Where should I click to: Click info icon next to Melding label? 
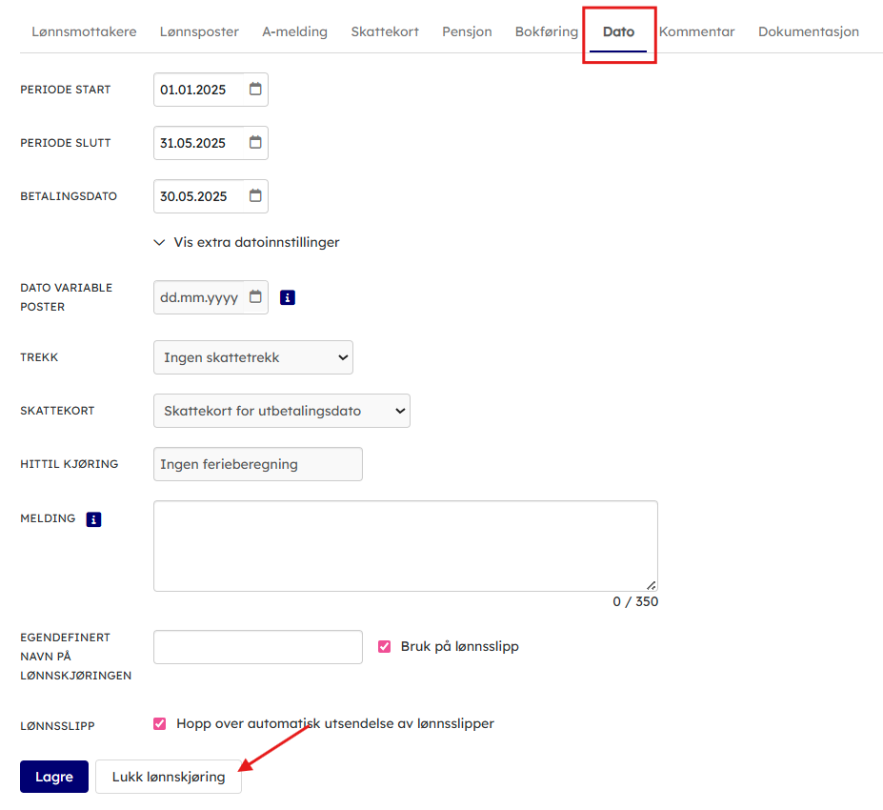(93, 519)
